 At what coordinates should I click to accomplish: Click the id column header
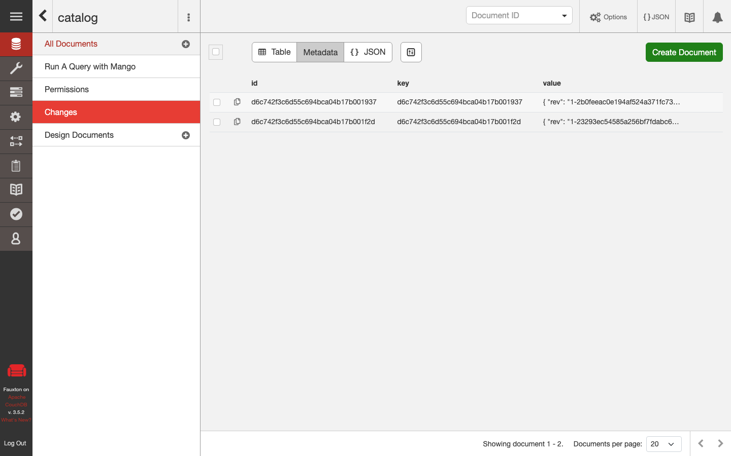pos(254,83)
